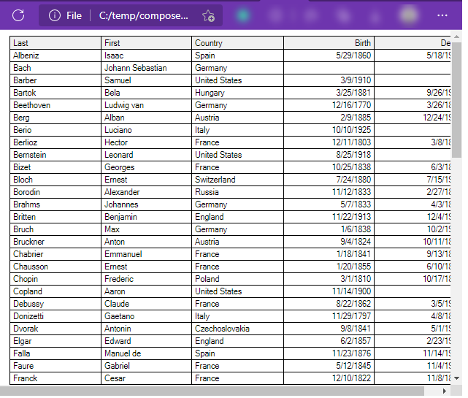Select the First column header

point(146,43)
